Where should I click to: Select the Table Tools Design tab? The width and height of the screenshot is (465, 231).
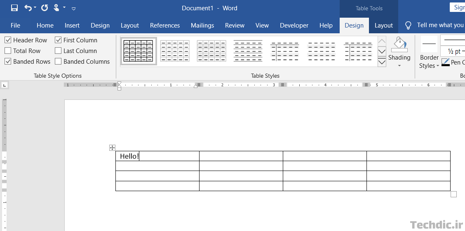(354, 25)
